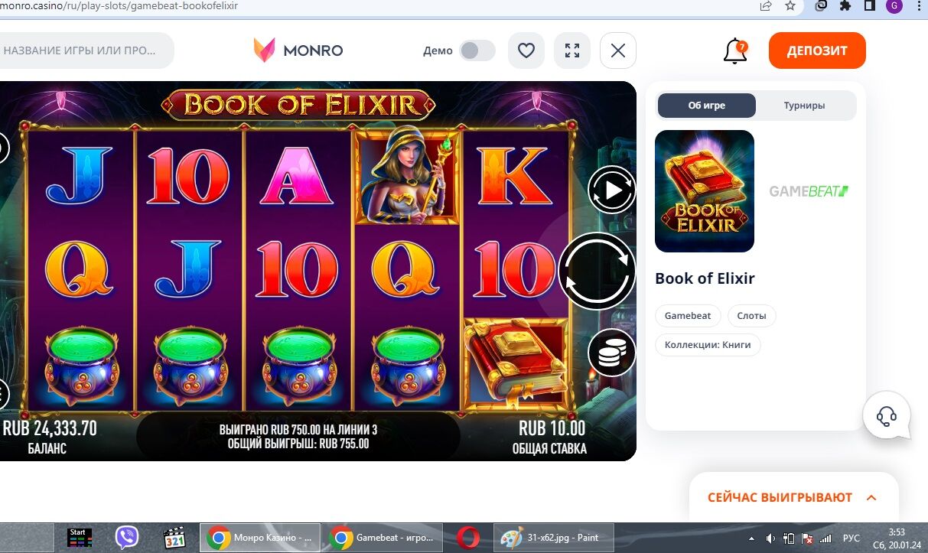Click the Monro logo
Image resolution: width=928 pixels, height=553 pixels.
click(298, 50)
